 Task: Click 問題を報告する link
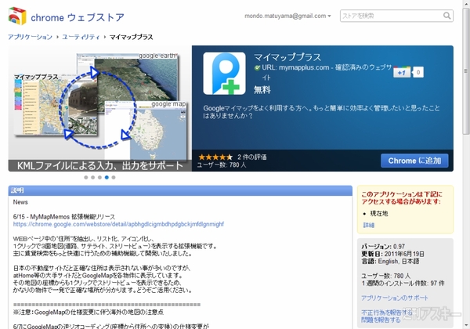coord(381,320)
